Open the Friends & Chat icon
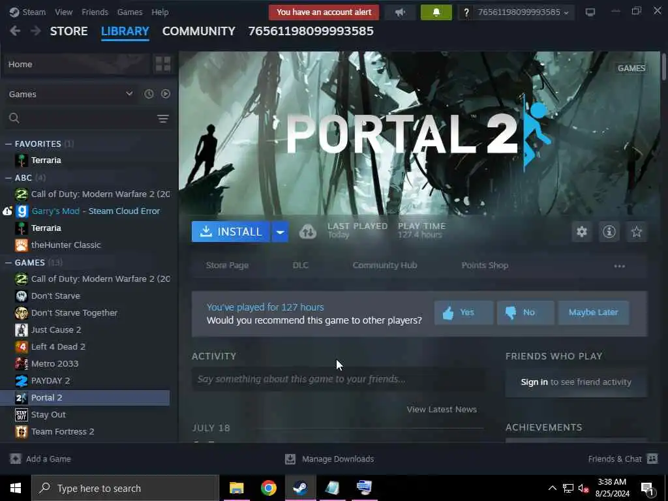The width and height of the screenshot is (668, 501). 652,459
